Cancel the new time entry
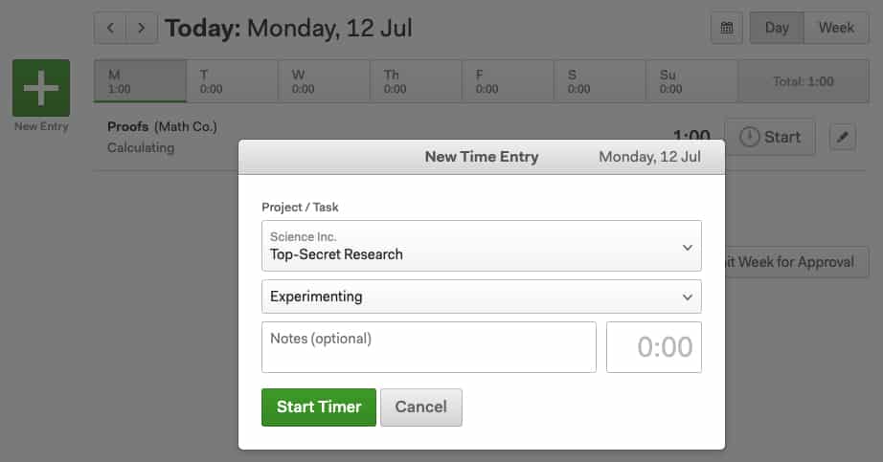 (421, 407)
